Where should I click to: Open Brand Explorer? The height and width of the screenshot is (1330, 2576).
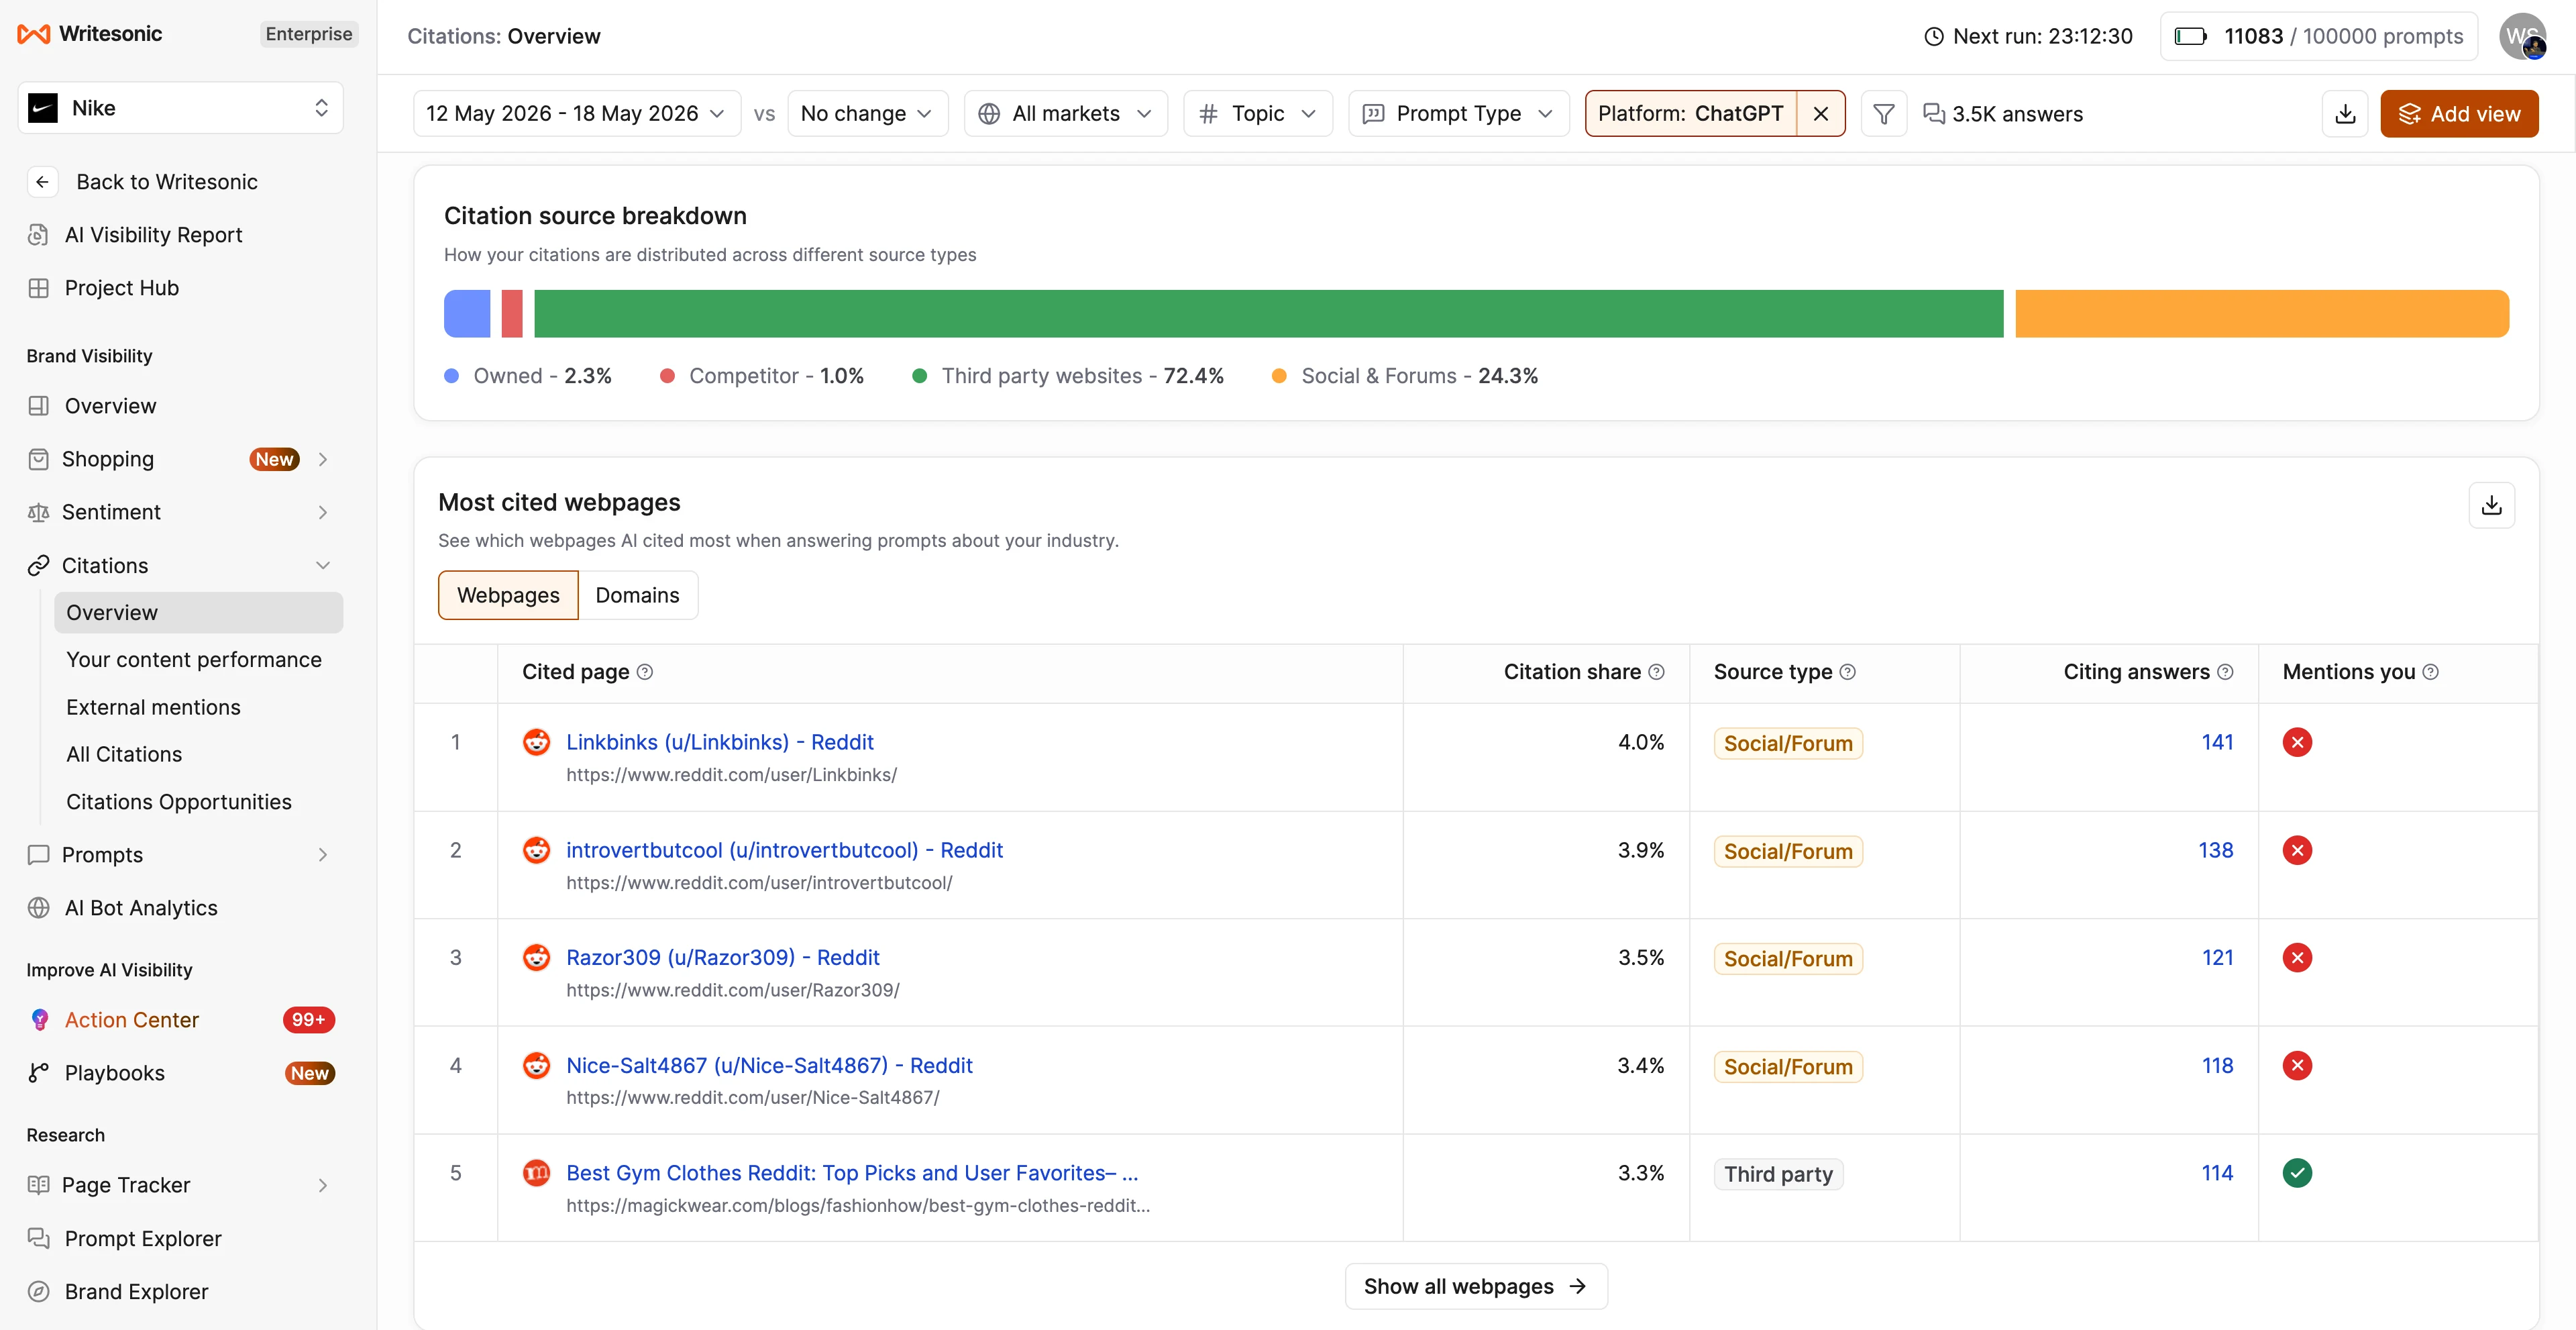coord(136,1292)
